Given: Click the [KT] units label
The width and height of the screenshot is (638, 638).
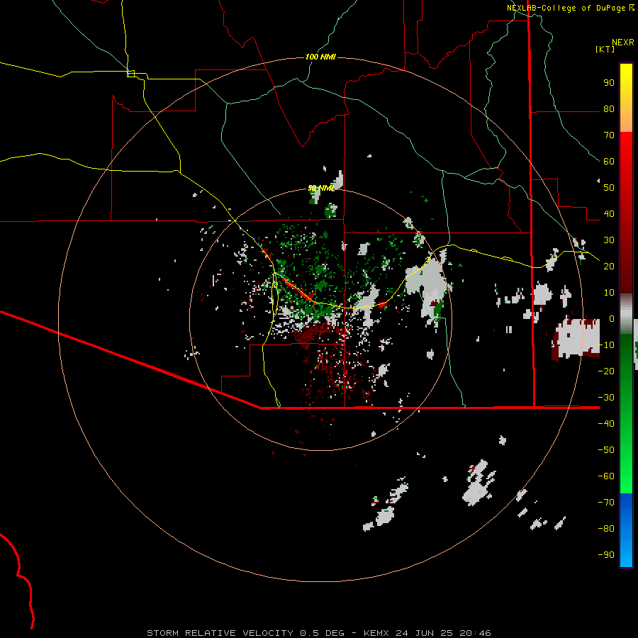Looking at the screenshot, I should 605,49.
